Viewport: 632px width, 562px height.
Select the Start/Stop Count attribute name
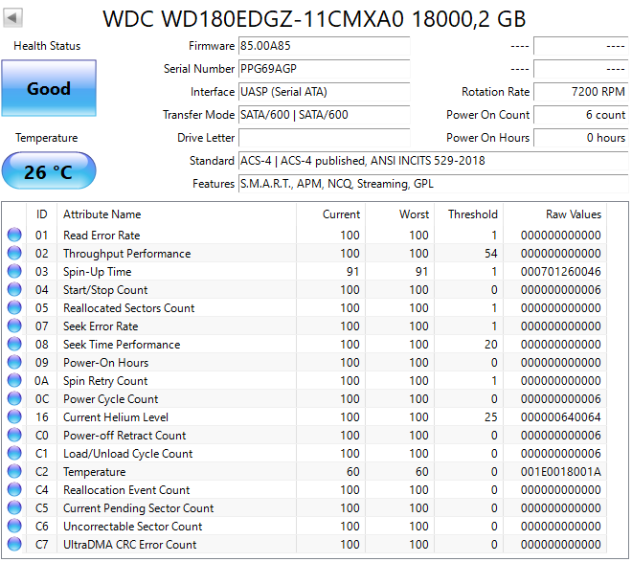click(105, 290)
